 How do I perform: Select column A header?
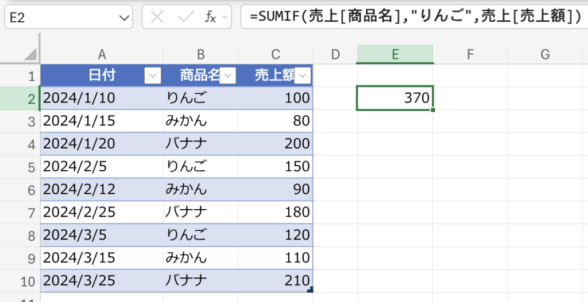102,54
